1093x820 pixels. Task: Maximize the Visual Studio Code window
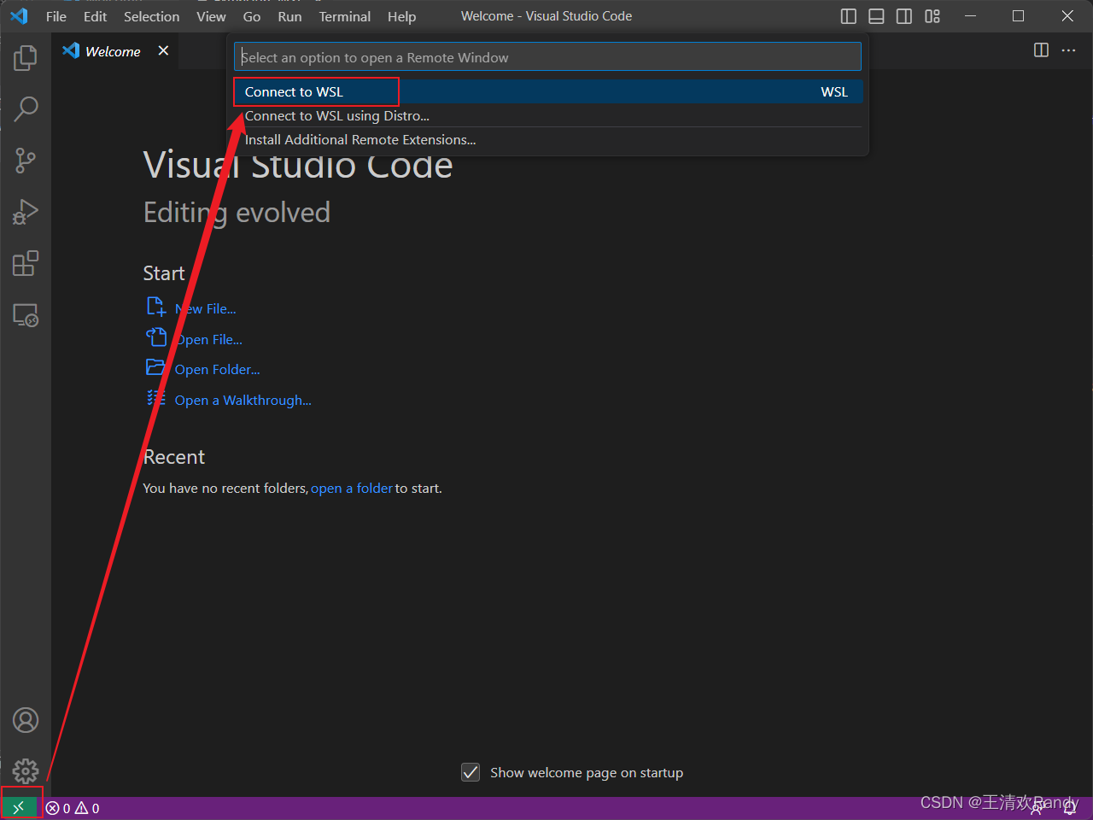click(x=1019, y=16)
